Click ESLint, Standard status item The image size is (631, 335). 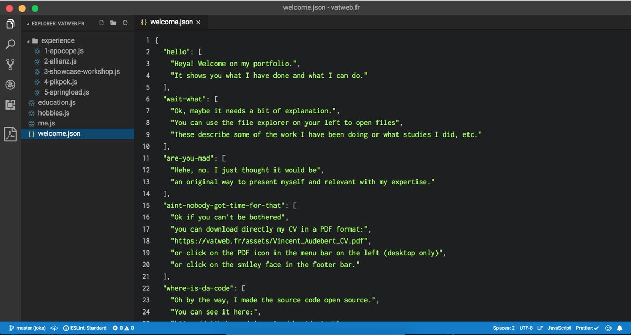84,328
